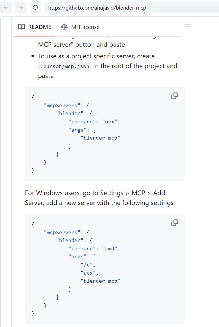This screenshot has height=327, width=219.
Task: Click the "/c" argument in the second code block
Action: click(87, 265)
